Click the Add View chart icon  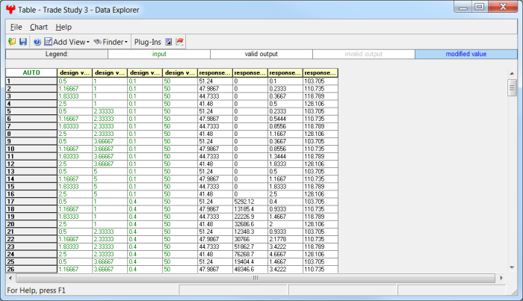49,42
